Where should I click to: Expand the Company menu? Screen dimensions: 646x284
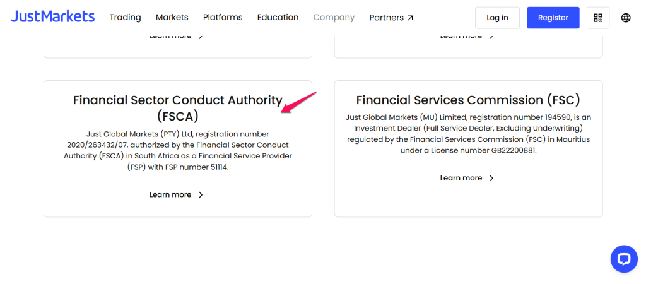tap(334, 18)
